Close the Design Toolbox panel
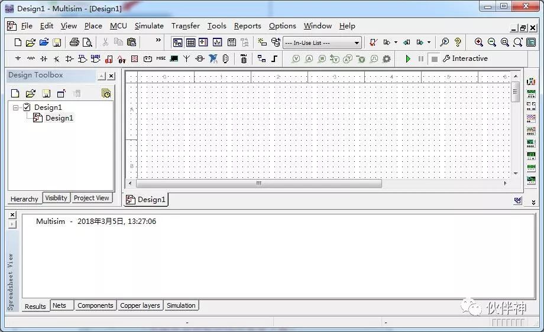Image resolution: width=544 pixels, height=332 pixels. pyautogui.click(x=111, y=76)
